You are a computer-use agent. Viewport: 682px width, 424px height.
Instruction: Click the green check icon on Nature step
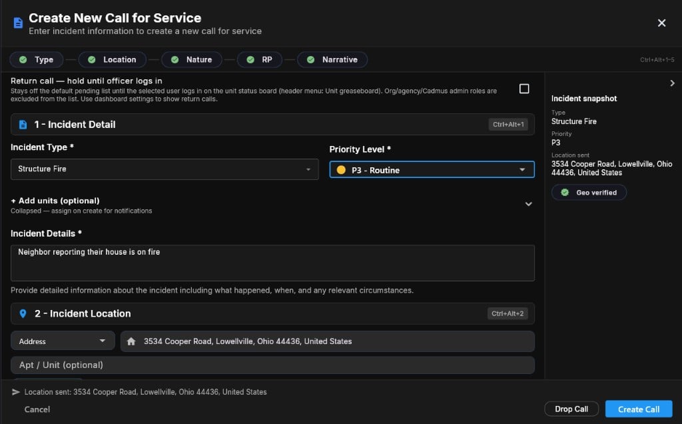[x=175, y=59]
